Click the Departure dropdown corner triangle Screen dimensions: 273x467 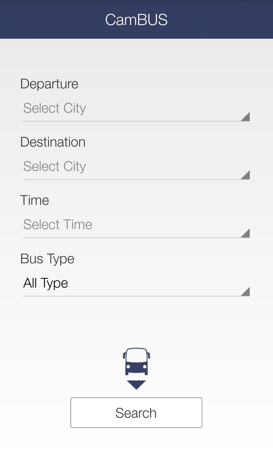point(246,117)
